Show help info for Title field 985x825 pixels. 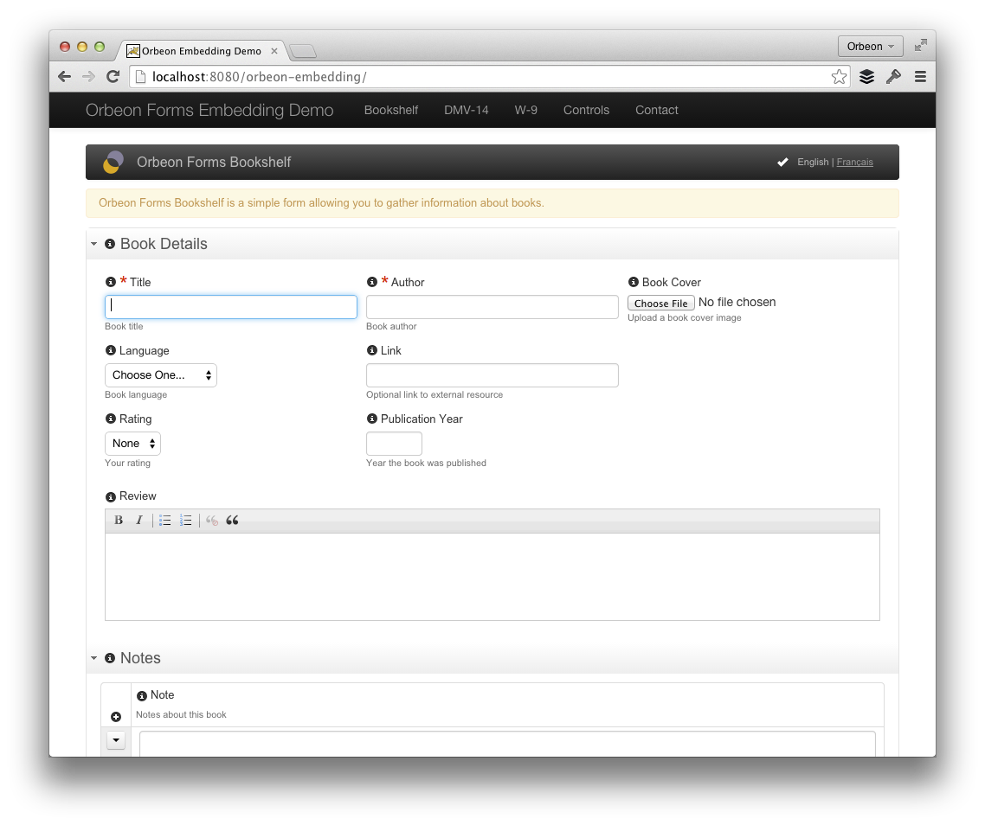(111, 282)
